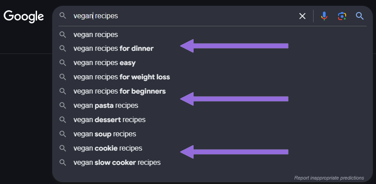Select 'vegan cookie recipes' suggestion
This screenshot has width=376, height=184.
212,148
